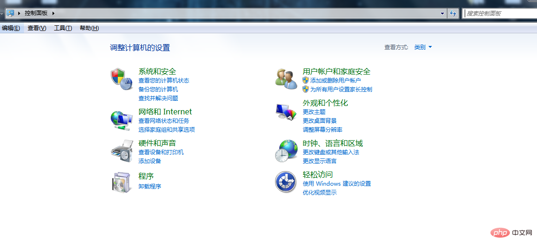Click 选择家庭组和共享选项 link

[x=167, y=130]
